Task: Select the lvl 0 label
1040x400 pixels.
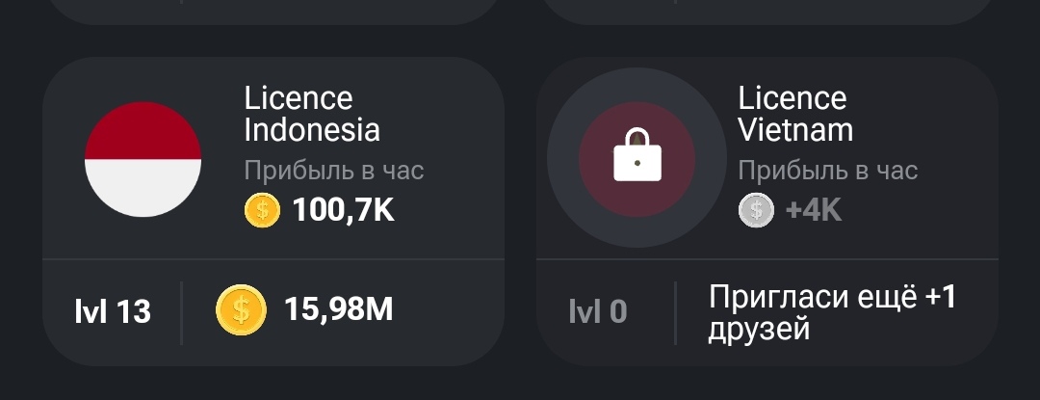Action: pyautogui.click(x=598, y=311)
